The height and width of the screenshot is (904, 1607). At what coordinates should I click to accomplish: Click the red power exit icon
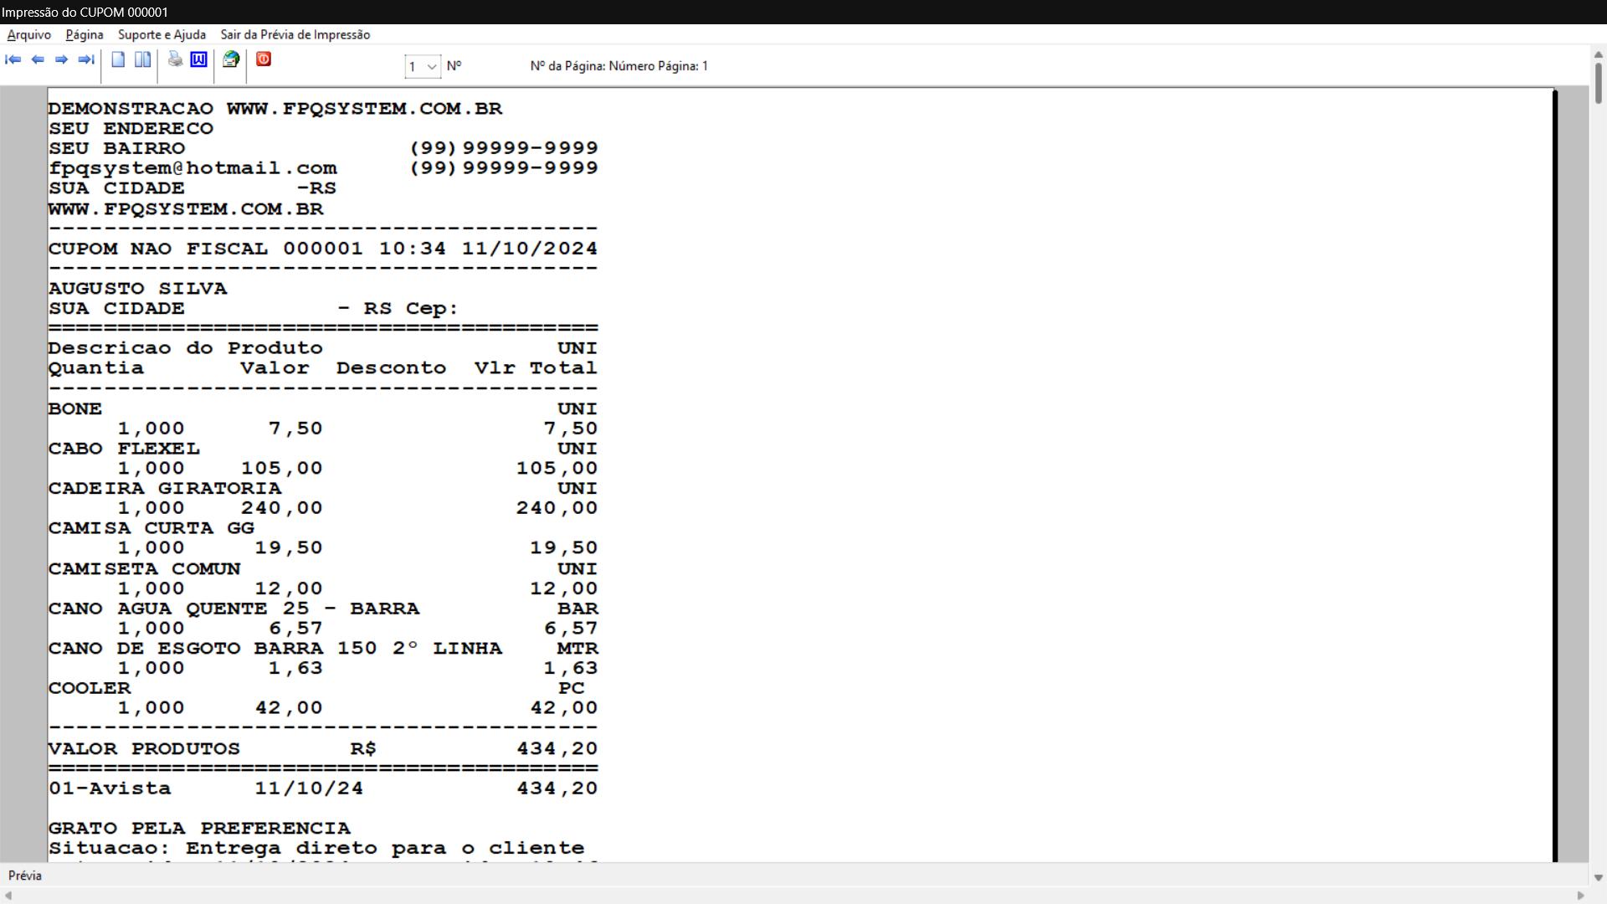264,59
